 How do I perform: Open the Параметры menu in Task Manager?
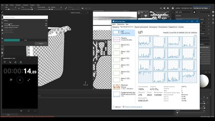[121, 24]
